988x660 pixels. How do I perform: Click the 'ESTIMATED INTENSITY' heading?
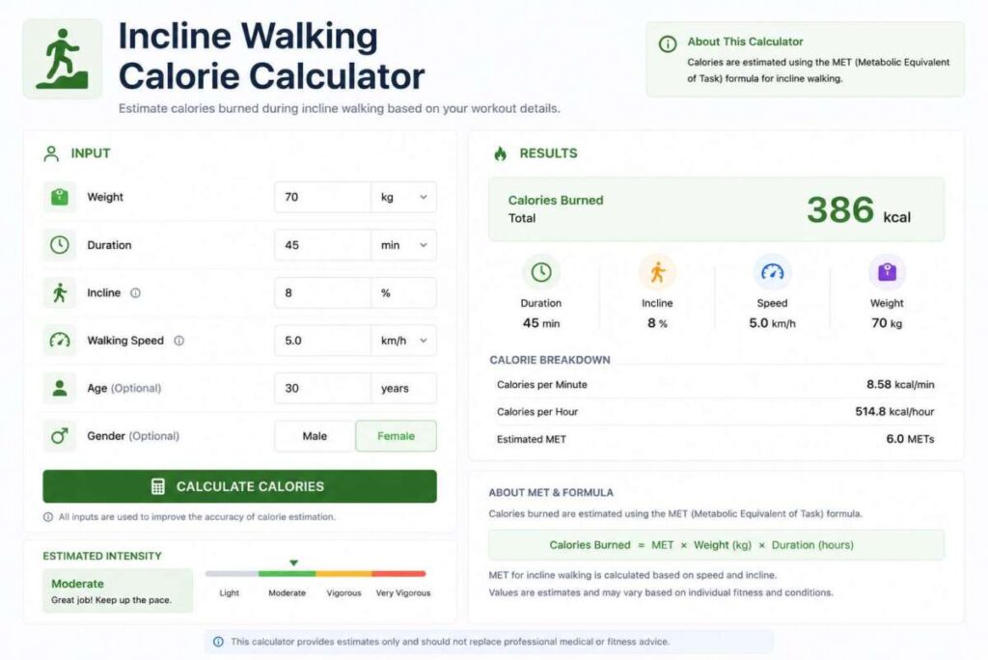[x=102, y=556]
